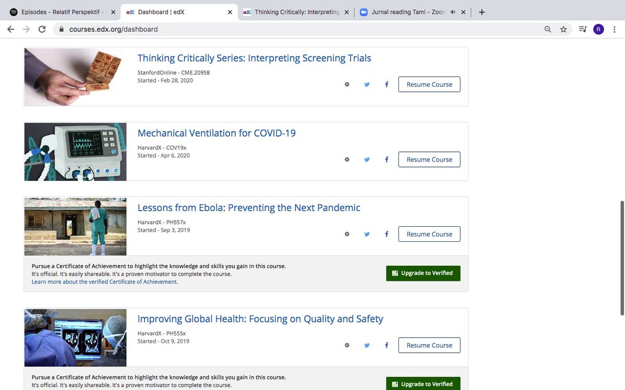Open the media control icon in toolbar
Image resolution: width=625 pixels, height=390 pixels.
[582, 29]
